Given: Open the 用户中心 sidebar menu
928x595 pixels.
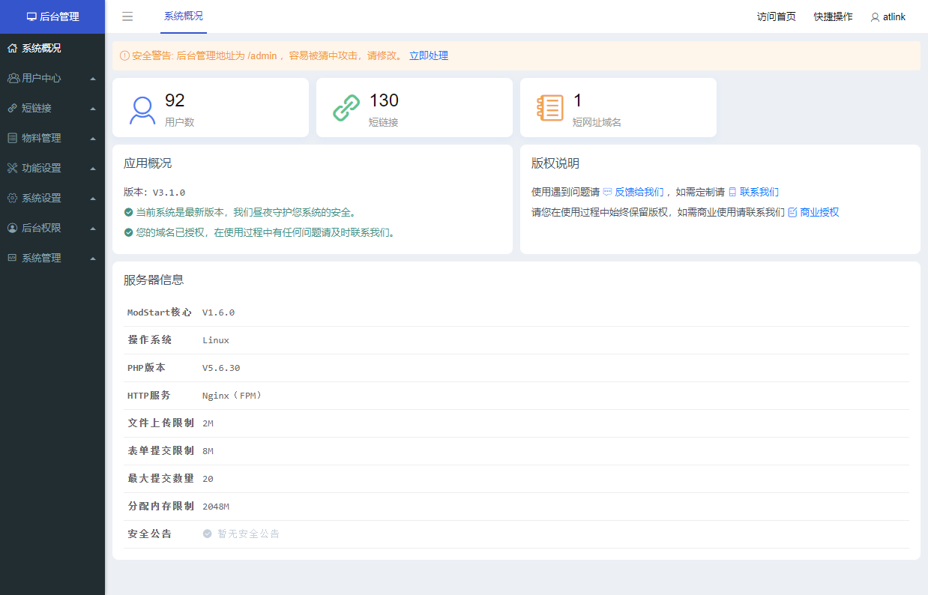Looking at the screenshot, I should (52, 78).
